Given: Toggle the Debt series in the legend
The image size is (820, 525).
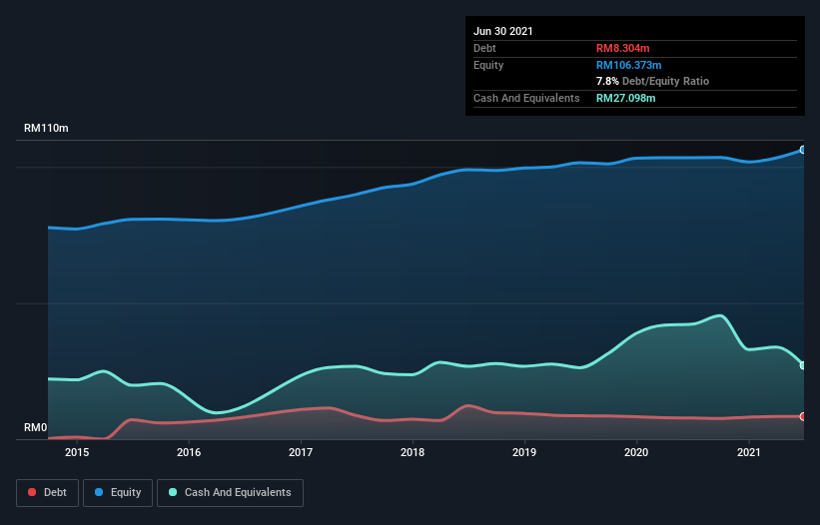Looking at the screenshot, I should pos(45,492).
